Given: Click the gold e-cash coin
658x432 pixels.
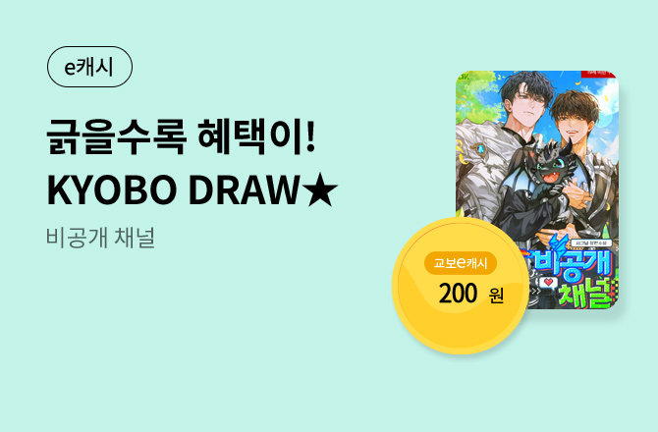Looking at the screenshot, I should 461,286.
